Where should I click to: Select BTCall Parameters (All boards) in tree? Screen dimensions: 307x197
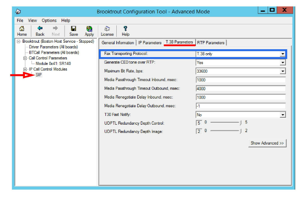pos(54,53)
